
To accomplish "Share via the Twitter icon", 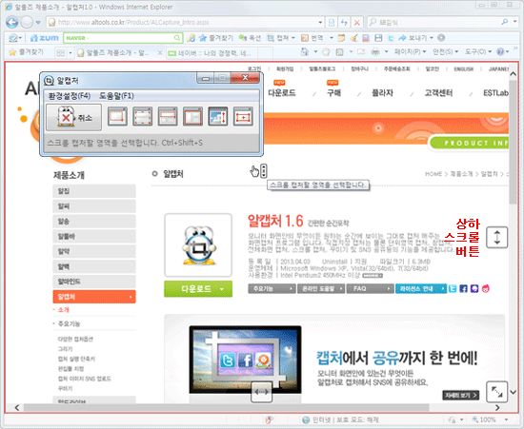I will coord(453,289).
